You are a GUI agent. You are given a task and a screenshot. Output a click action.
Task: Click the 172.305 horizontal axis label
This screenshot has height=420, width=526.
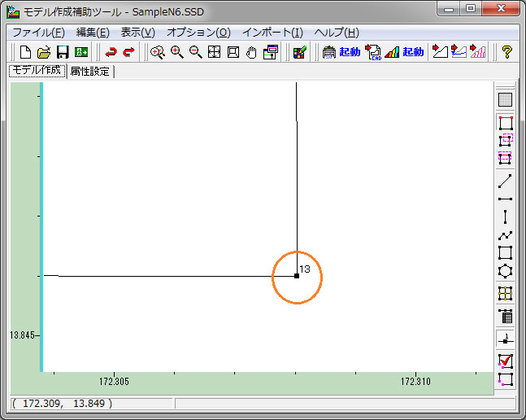(x=114, y=382)
